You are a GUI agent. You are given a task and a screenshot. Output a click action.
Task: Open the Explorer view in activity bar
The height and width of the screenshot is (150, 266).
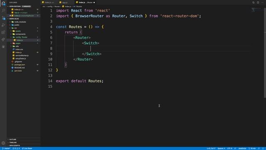point(3,3)
